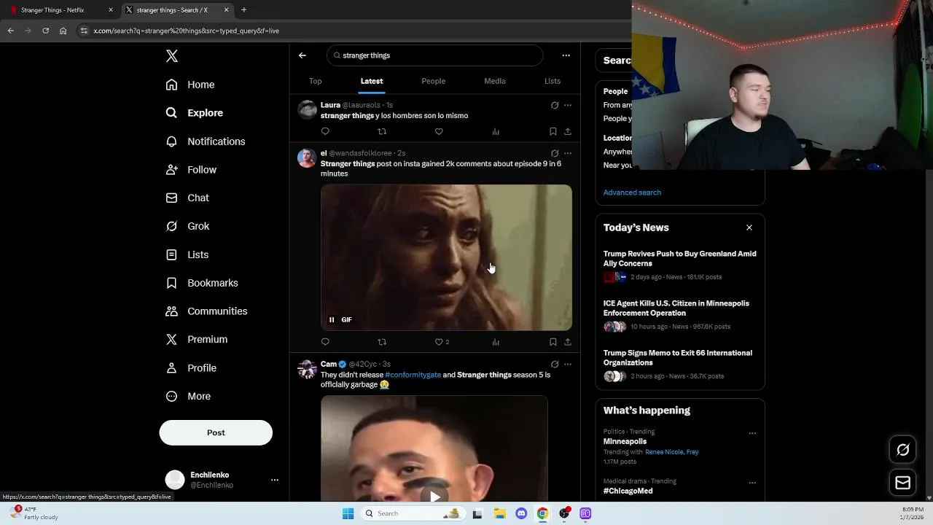Switch to Stranger Things Netflix browser tab

click(60, 10)
